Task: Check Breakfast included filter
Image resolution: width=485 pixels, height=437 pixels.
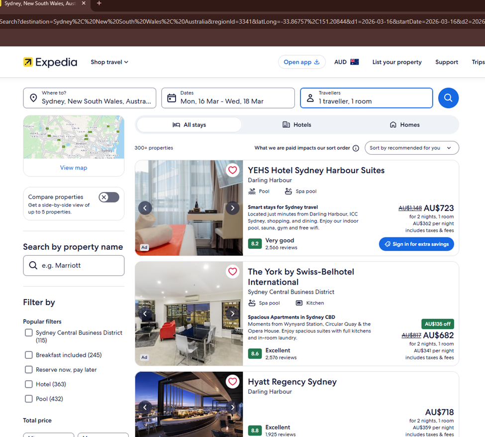Action: point(29,355)
